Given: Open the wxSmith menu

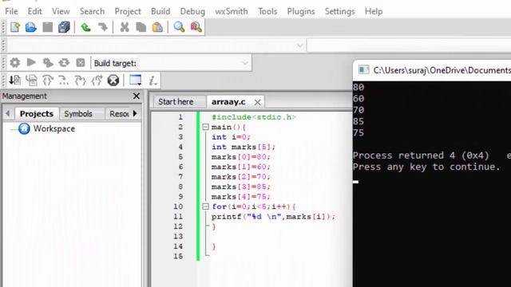Looking at the screenshot, I should click(232, 11).
